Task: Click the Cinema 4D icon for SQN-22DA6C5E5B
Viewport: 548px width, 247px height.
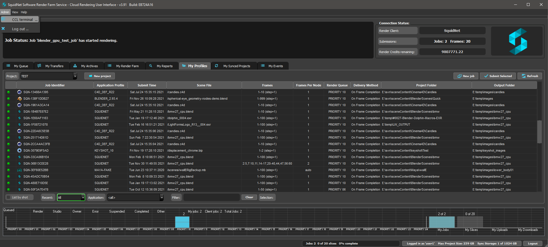Action: coord(19,131)
